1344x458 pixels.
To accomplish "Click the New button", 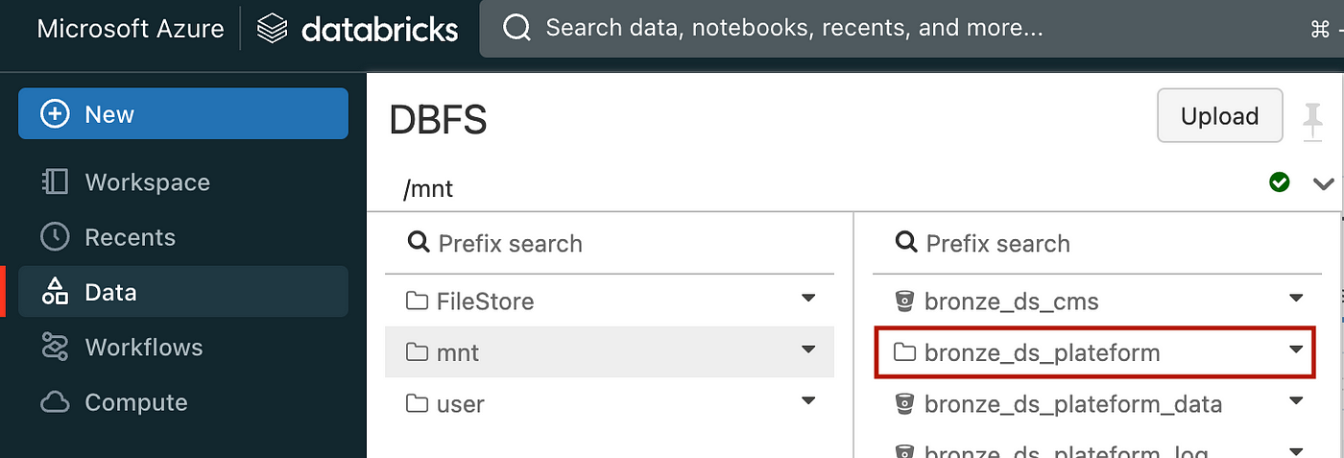I will click(183, 114).
